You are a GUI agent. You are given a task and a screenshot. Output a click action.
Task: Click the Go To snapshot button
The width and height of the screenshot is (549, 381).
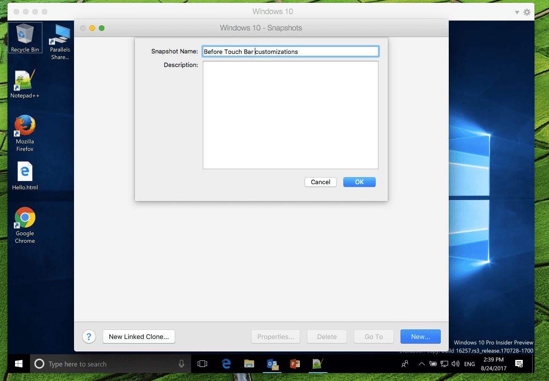pos(374,336)
